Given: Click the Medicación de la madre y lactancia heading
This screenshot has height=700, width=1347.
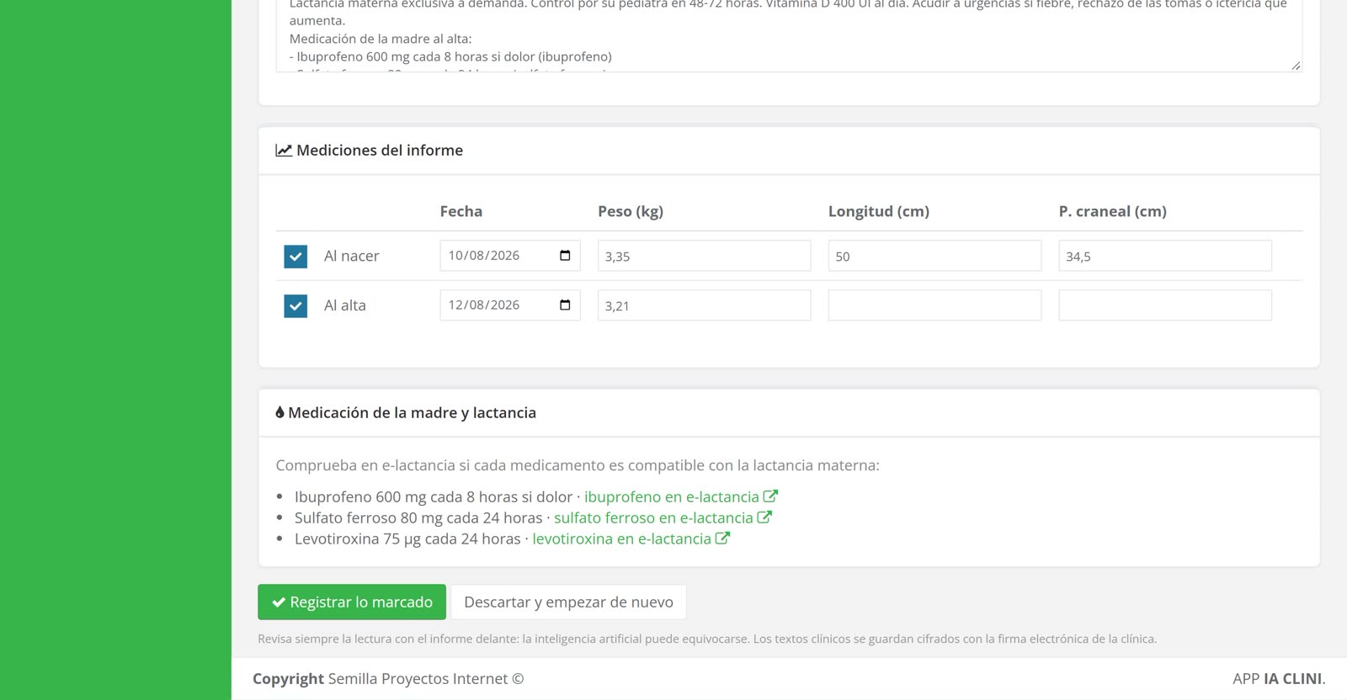Looking at the screenshot, I should [412, 413].
